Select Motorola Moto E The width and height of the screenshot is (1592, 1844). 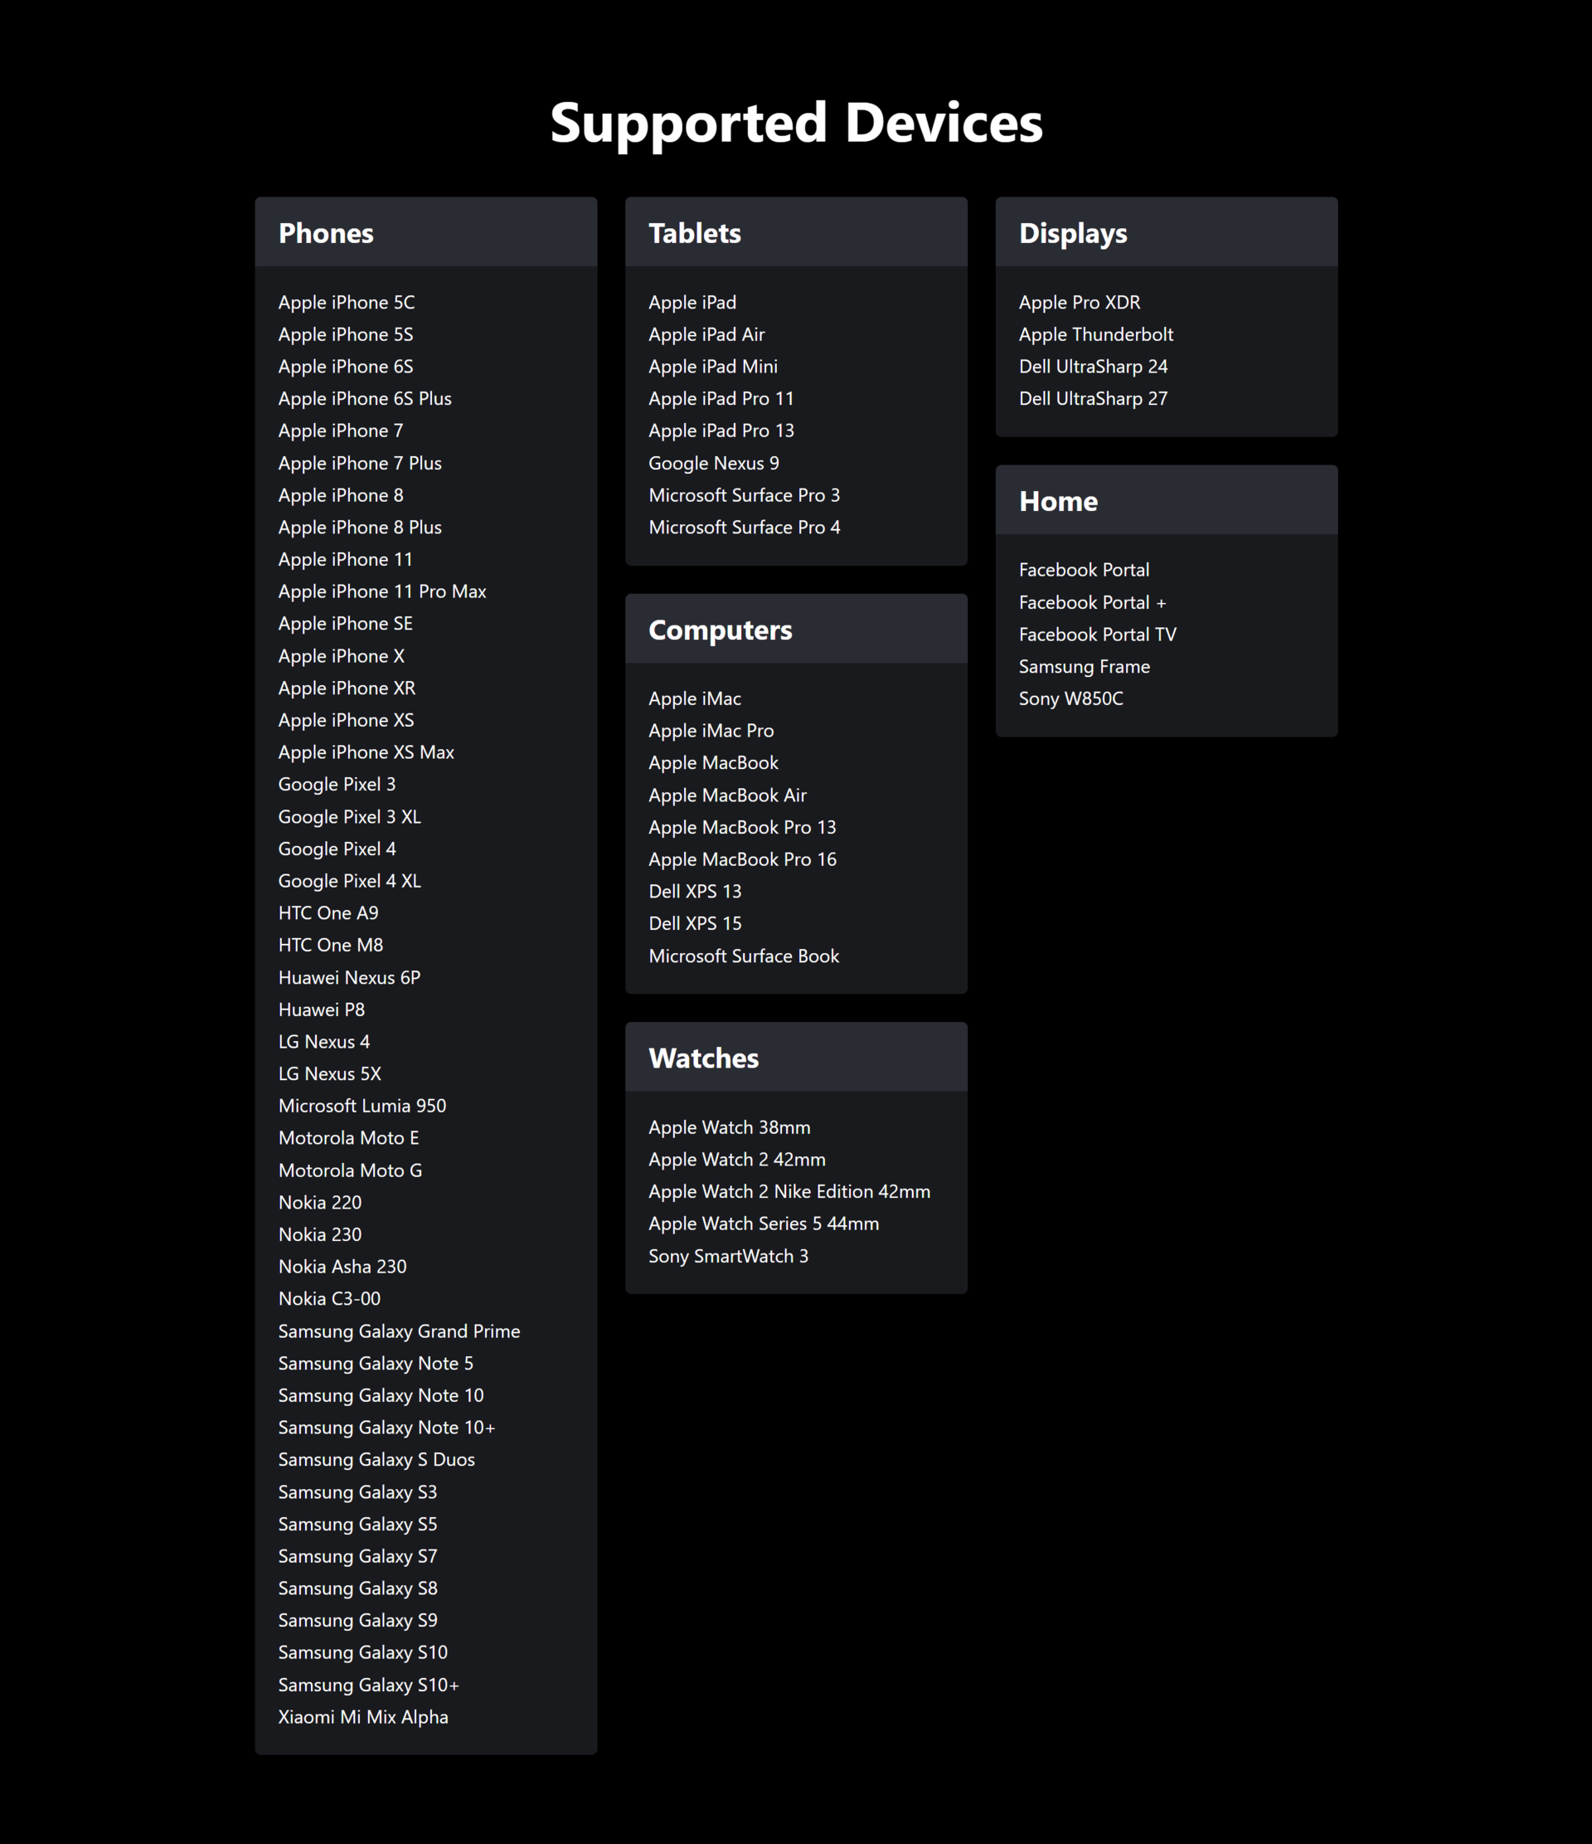point(348,1137)
